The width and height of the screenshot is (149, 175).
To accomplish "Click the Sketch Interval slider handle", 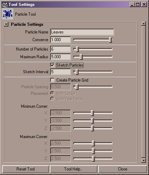I will coord(77,72).
